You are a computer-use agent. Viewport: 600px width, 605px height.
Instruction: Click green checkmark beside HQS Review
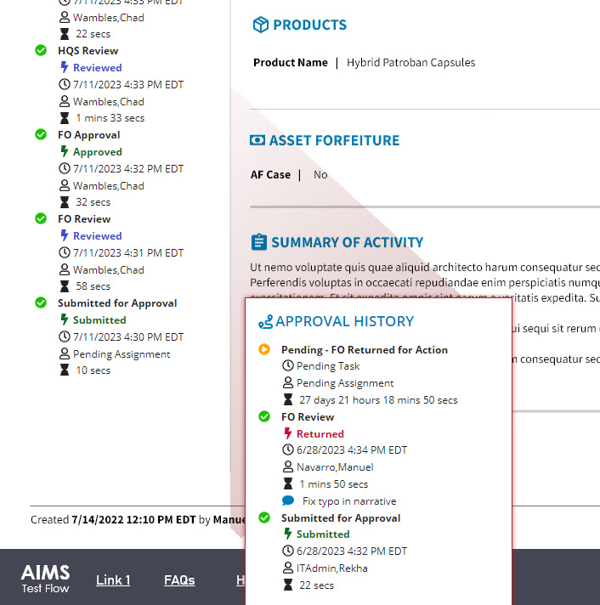(41, 50)
